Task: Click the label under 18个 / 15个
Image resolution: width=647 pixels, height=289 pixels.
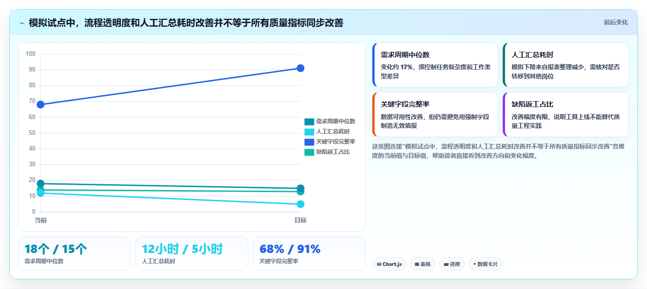Action: click(44, 261)
